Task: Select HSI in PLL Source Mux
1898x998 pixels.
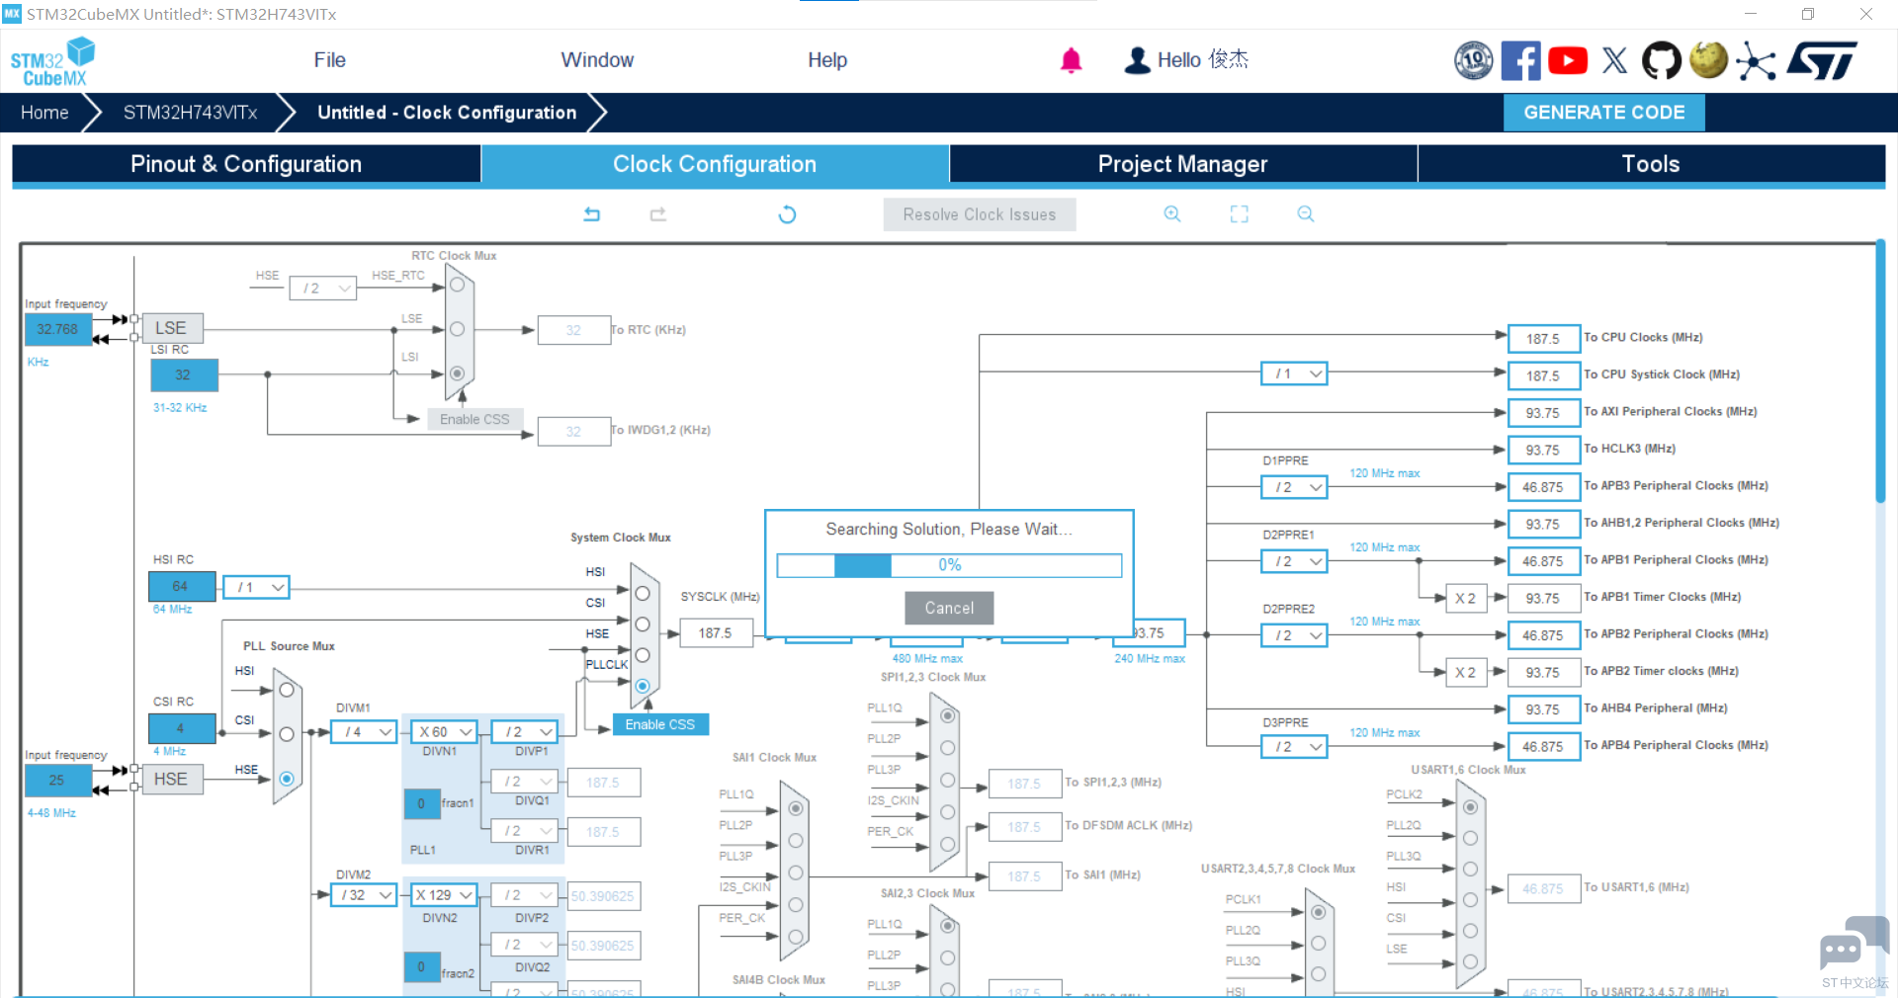Action: pyautogui.click(x=287, y=690)
